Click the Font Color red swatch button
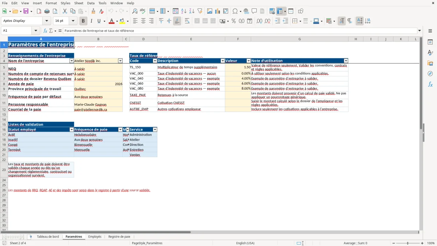The width and height of the screenshot is (437, 246). pyautogui.click(x=111, y=21)
